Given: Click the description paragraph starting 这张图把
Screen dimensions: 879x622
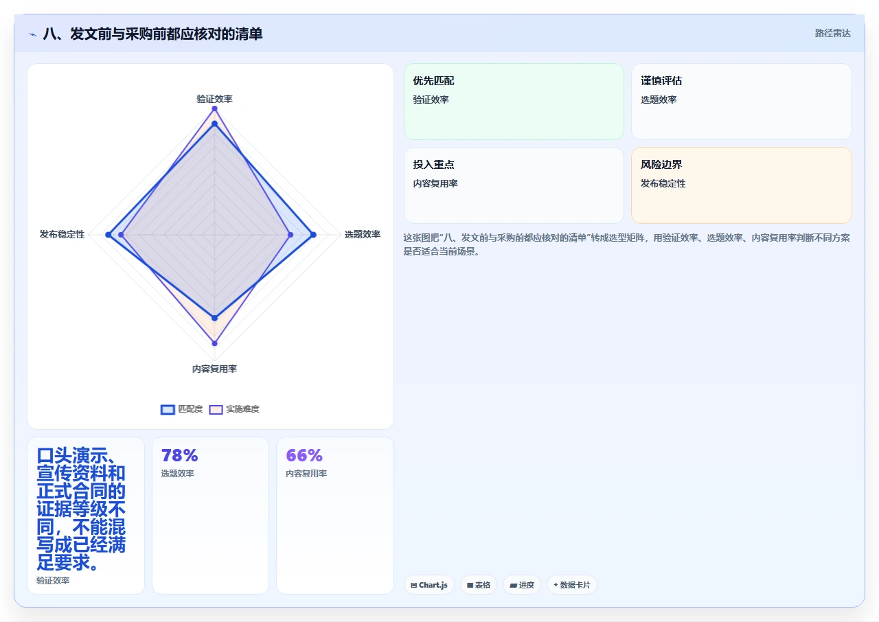Looking at the screenshot, I should [627, 244].
